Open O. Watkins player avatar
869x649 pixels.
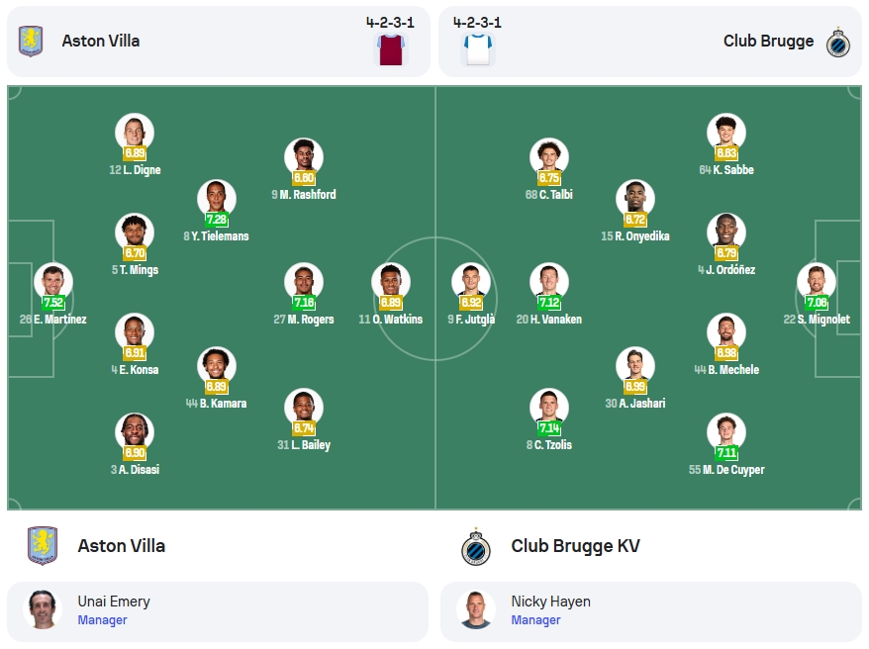(x=391, y=282)
